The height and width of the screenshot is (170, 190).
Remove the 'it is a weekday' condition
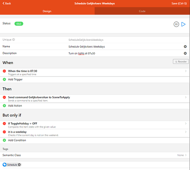click(4, 132)
